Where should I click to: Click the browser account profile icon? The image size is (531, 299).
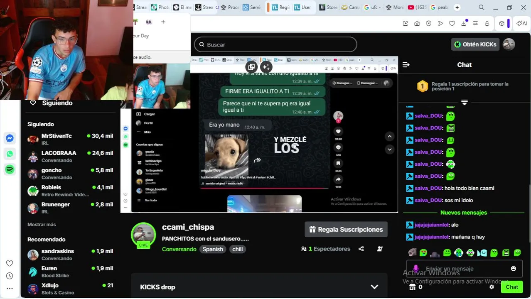[x=487, y=24]
